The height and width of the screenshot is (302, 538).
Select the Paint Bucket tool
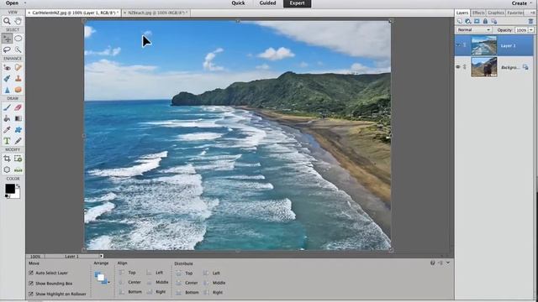pyautogui.click(x=7, y=118)
